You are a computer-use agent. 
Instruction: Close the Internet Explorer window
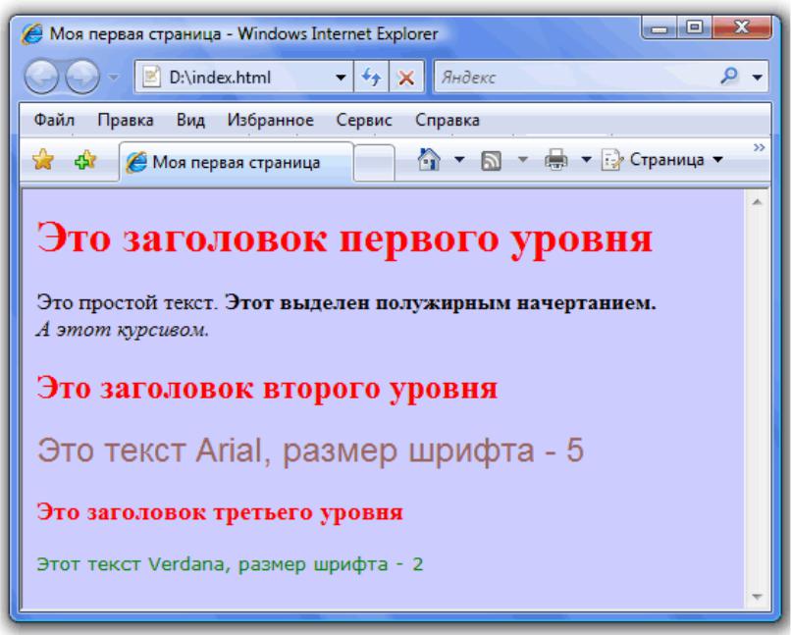742,26
